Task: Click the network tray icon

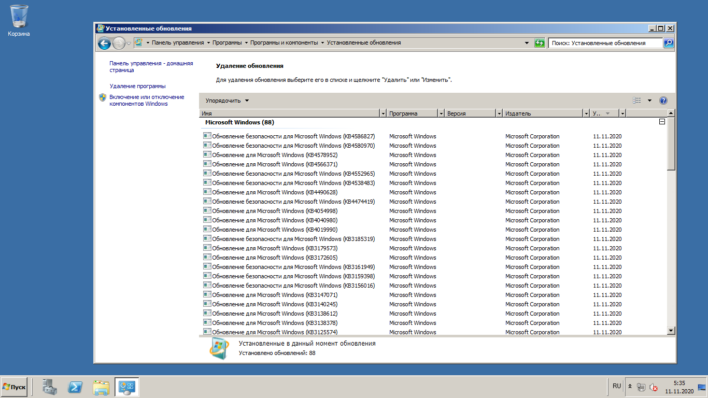Action: click(x=641, y=387)
